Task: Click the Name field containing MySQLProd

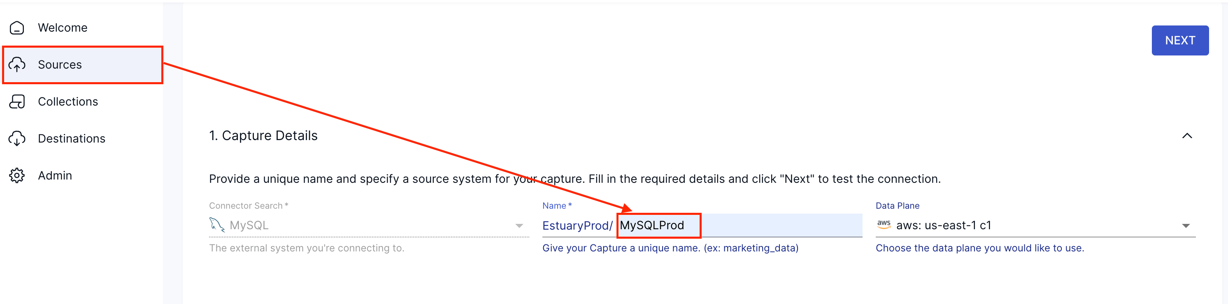Action: (740, 225)
